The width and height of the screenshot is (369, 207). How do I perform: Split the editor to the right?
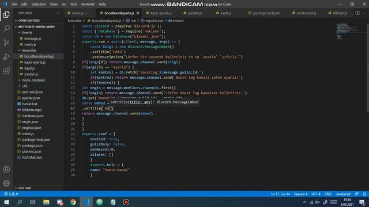(357, 13)
